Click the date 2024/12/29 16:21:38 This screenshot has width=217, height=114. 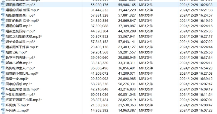[196, 10]
